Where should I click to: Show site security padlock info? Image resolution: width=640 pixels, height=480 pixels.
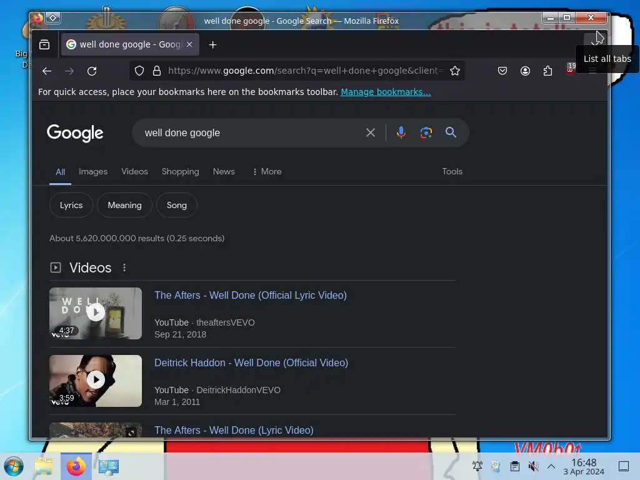click(x=157, y=71)
